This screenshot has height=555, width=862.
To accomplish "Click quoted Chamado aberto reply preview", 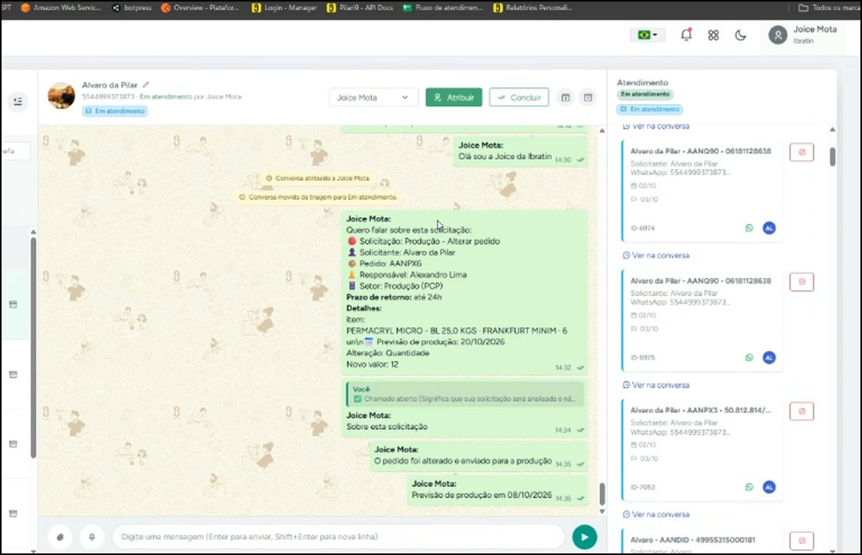I will click(x=464, y=394).
